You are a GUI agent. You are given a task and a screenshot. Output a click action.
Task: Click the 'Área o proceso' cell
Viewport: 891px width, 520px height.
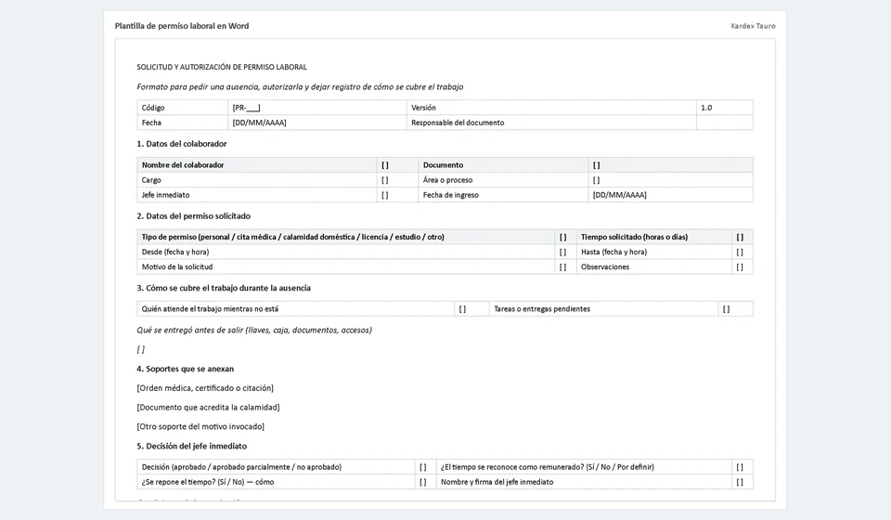tap(503, 180)
